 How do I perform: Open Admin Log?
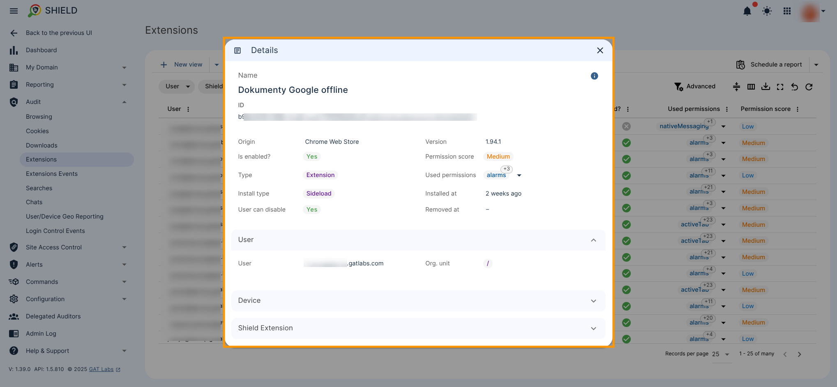click(x=41, y=334)
